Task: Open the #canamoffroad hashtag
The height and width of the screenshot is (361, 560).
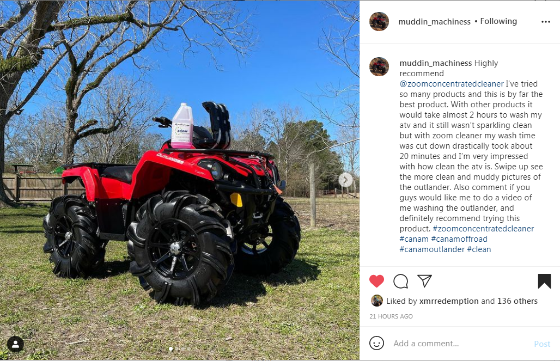Action: (x=459, y=239)
